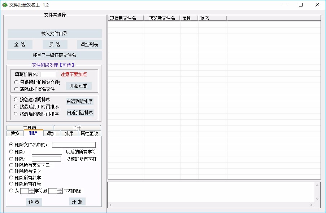Screen dimensions: 326x213
Task: Select 从…字符到…字符删除 radio option
Action: coord(11,191)
